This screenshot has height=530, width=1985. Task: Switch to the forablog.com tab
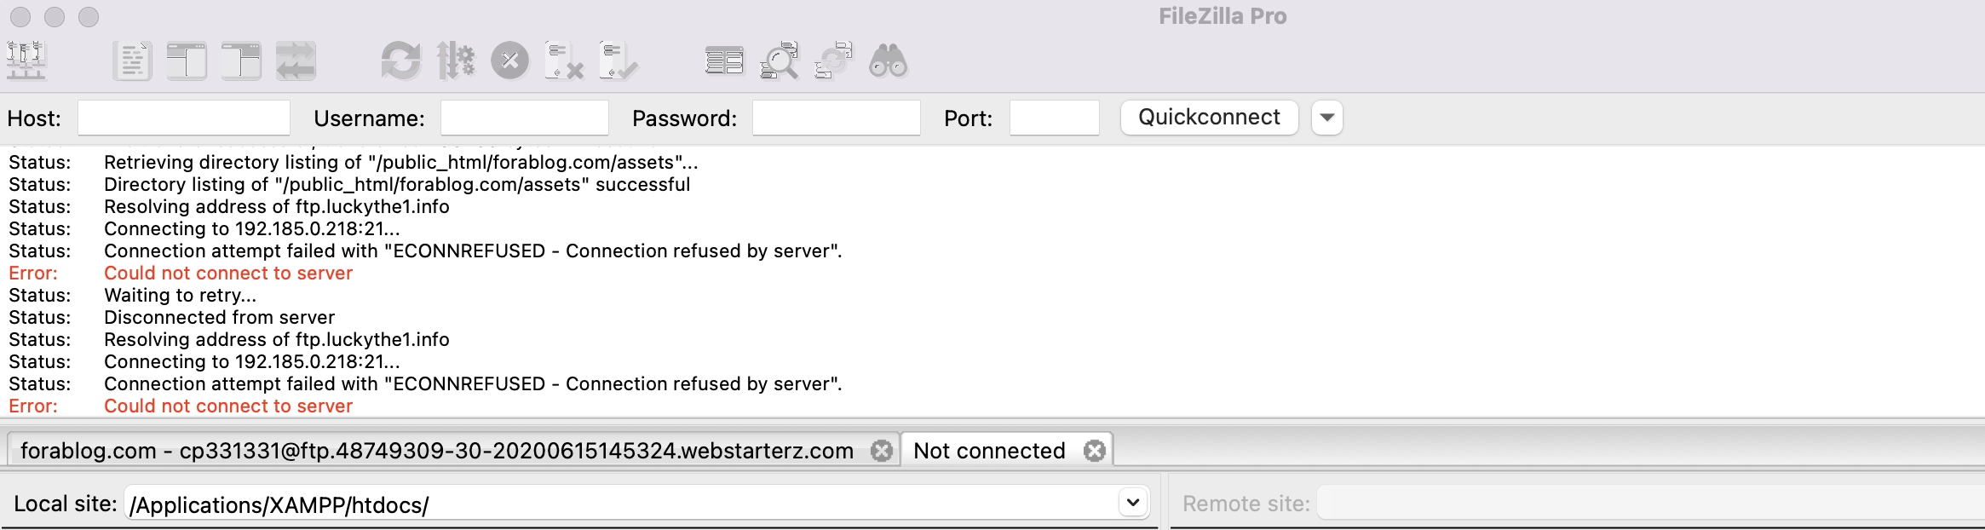437,451
